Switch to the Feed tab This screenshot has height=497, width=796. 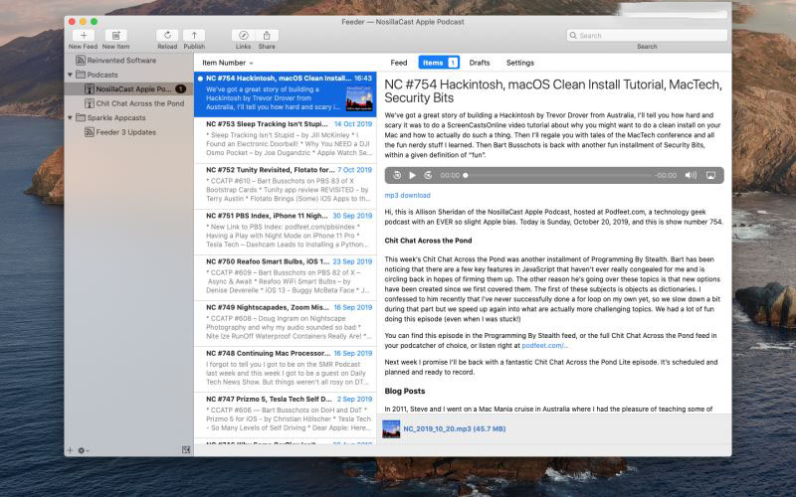pyautogui.click(x=399, y=63)
